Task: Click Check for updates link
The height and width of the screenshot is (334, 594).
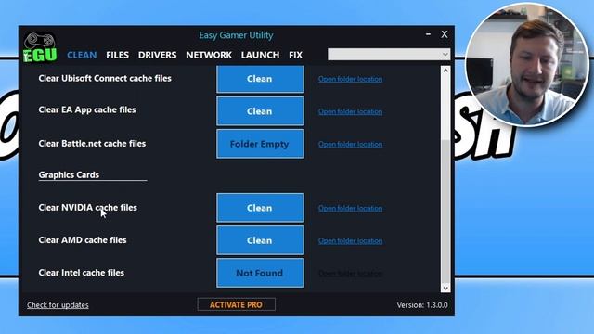Action: (58, 305)
